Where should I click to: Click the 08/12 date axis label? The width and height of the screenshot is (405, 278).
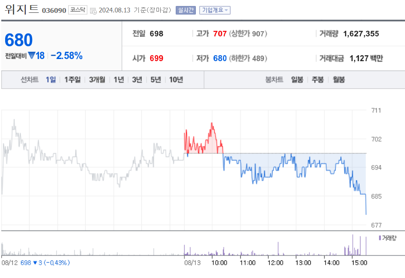click(x=9, y=263)
